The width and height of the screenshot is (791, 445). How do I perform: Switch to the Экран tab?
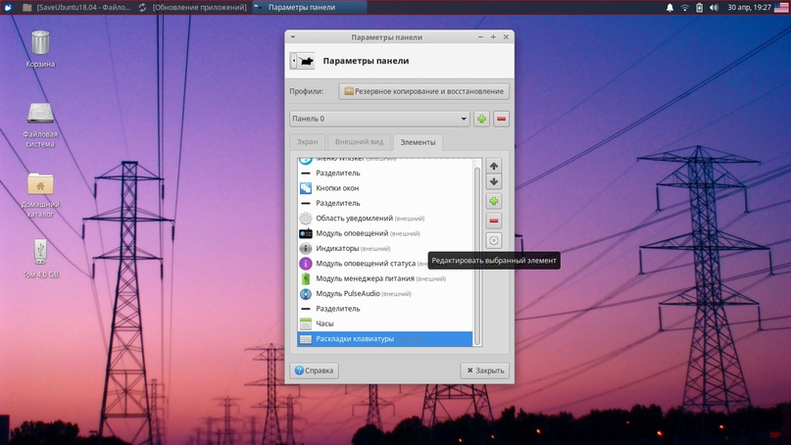click(x=308, y=142)
